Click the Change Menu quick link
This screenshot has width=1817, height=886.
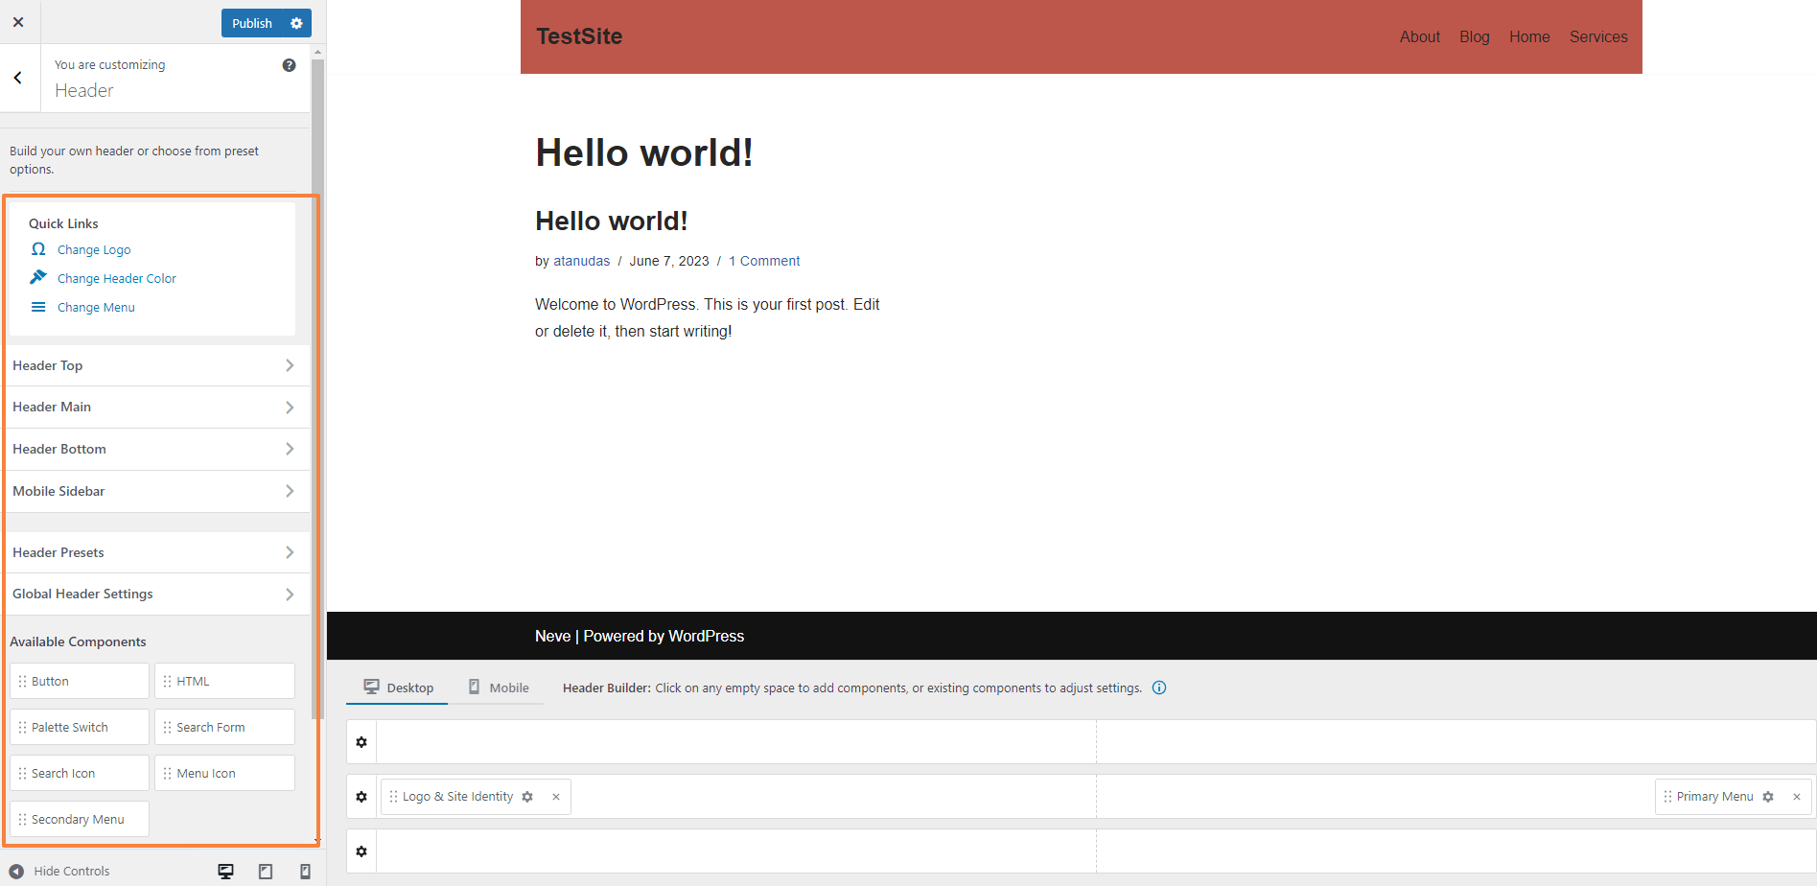(96, 307)
